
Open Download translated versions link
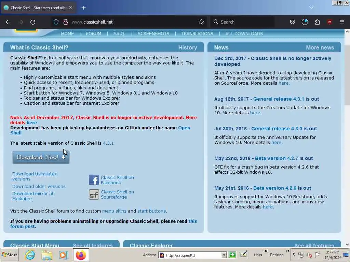35,176
